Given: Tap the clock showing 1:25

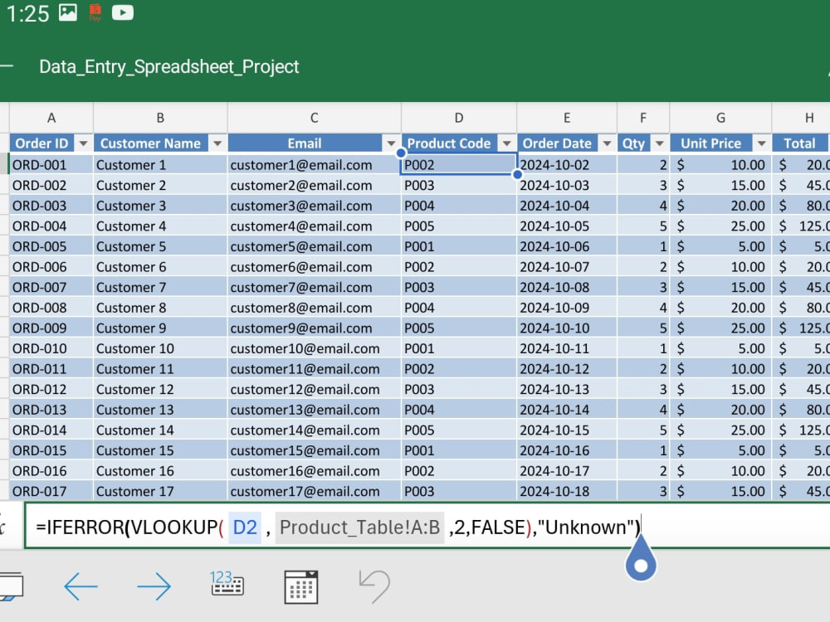Looking at the screenshot, I should (27, 14).
